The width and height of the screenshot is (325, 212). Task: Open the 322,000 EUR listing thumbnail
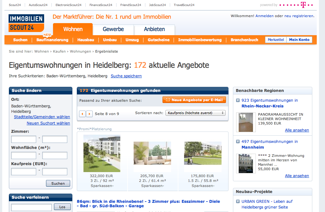coord(102,153)
